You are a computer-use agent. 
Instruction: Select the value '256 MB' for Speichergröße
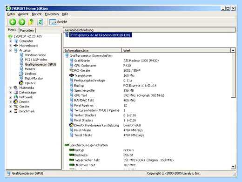pos(128,90)
